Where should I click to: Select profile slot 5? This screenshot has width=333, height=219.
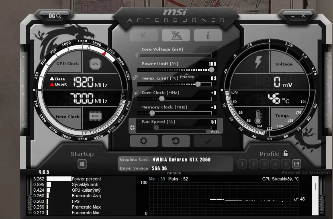[286, 164]
